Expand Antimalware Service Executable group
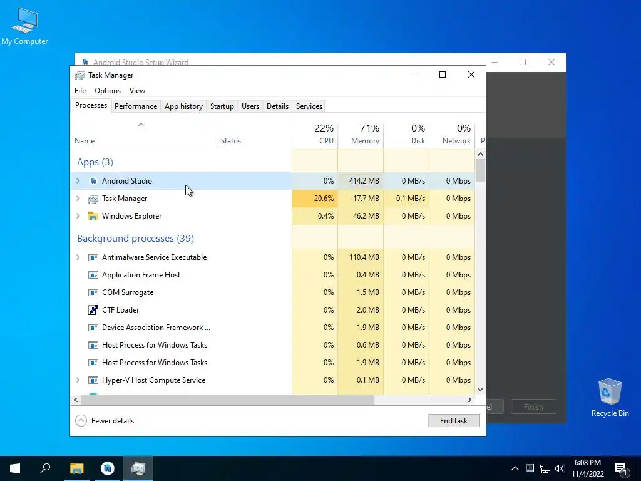641x481 pixels. pos(78,257)
